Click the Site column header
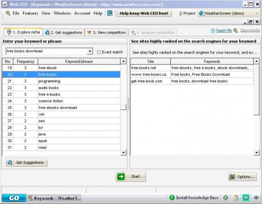The width and height of the screenshot is (262, 204). tap(151, 61)
